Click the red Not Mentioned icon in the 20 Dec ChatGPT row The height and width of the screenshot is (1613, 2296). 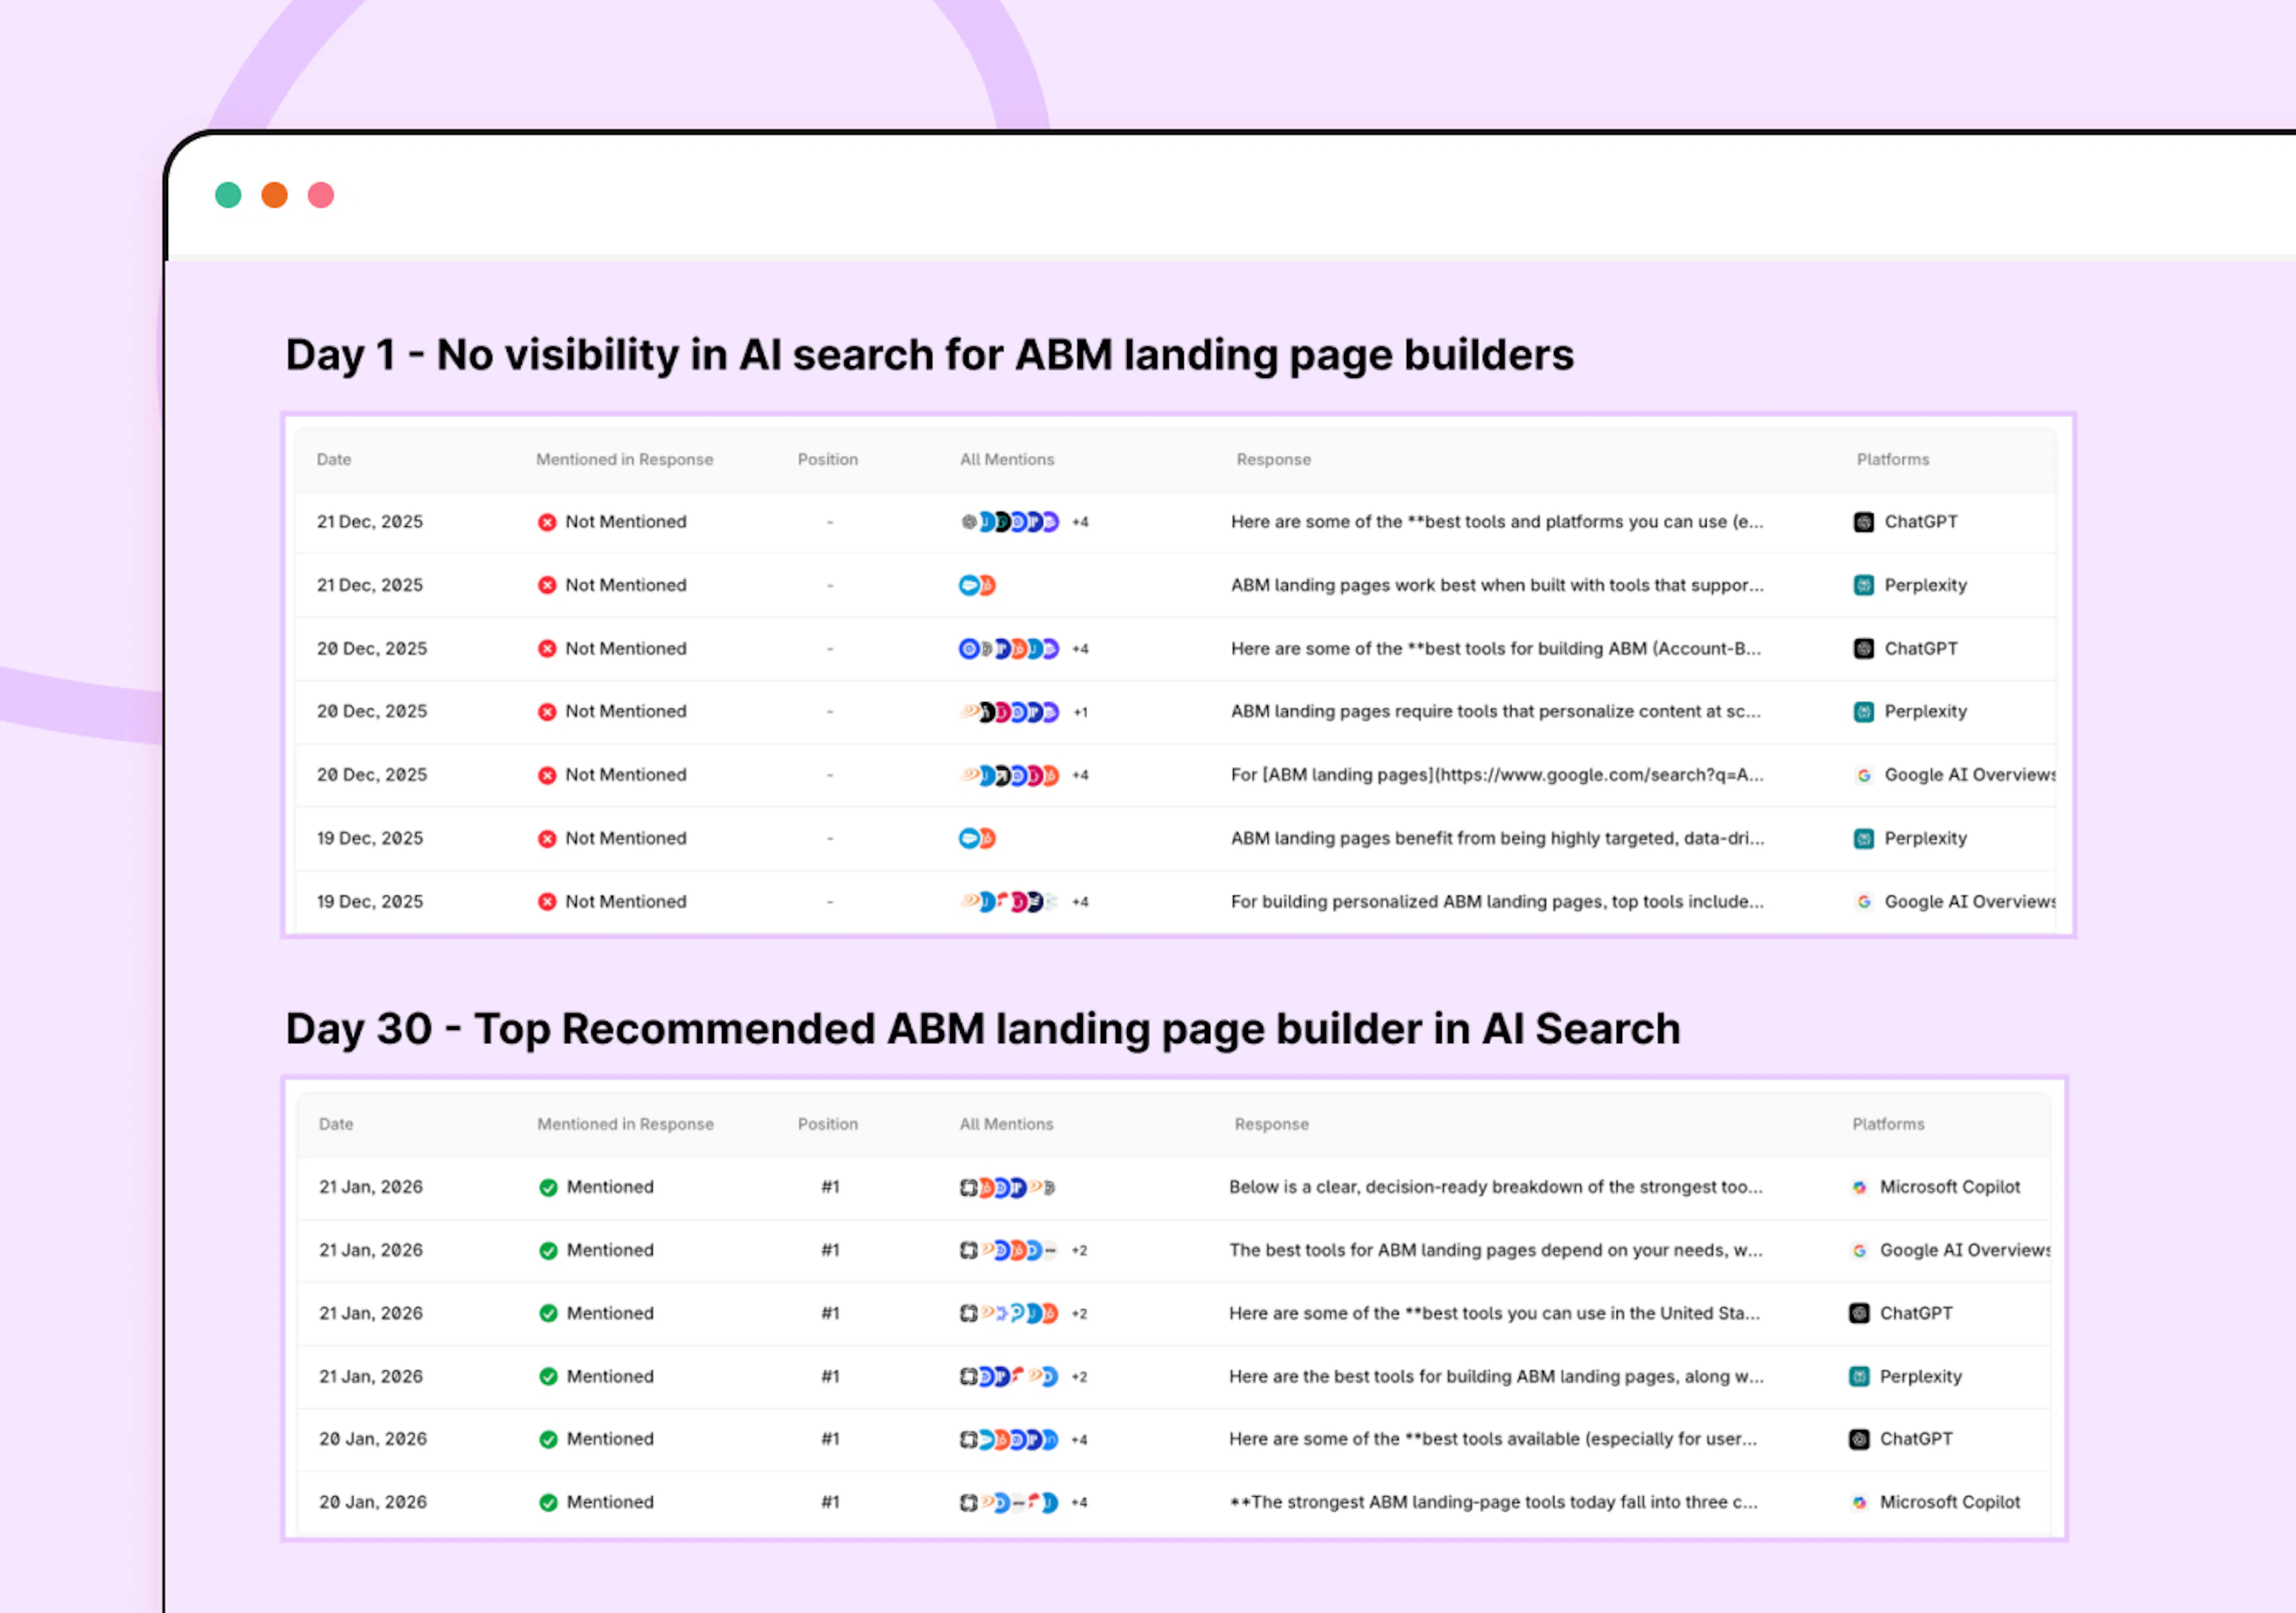coord(547,648)
